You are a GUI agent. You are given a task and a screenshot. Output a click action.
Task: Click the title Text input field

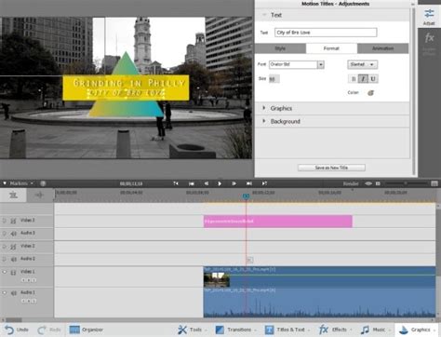tap(326, 33)
